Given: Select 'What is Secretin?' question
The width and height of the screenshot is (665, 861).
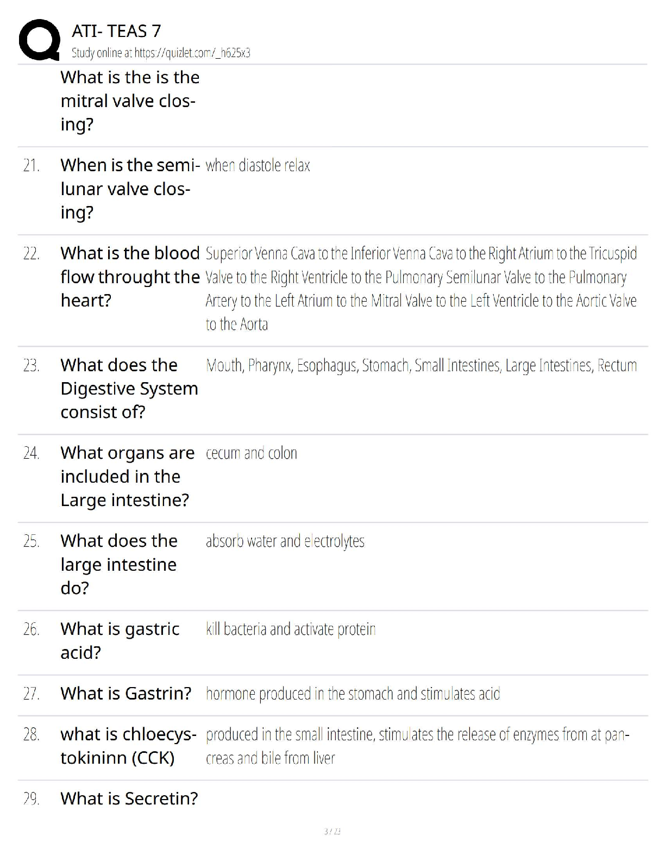Looking at the screenshot, I should [129, 798].
